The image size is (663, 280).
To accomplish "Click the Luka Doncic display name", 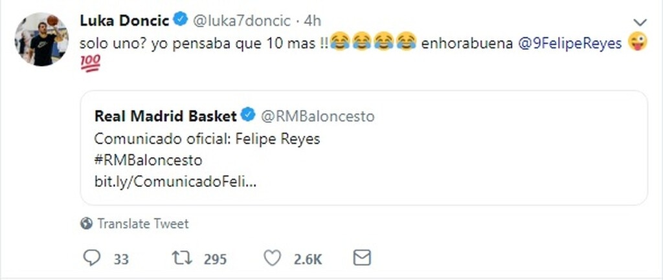I will pos(124,21).
